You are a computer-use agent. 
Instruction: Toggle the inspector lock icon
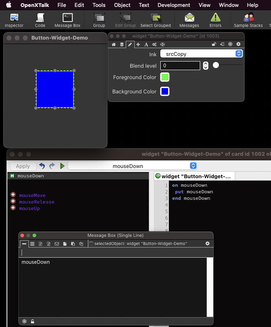point(214,44)
